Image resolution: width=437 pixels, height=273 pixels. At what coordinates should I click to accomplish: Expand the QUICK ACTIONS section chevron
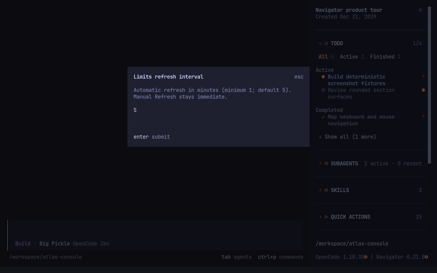click(320, 217)
